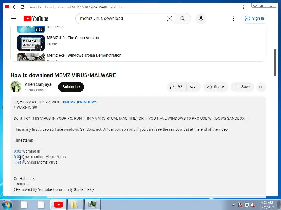The height and width of the screenshot is (210, 281).
Task: Click Sign in button
Action: (x=255, y=18)
